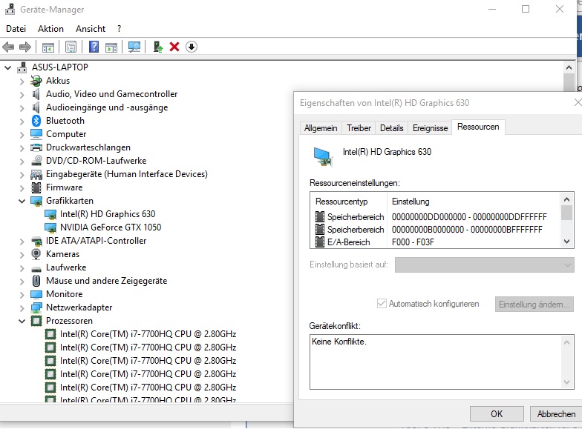
Task: Click the disable device down-arrow icon
Action: point(192,47)
